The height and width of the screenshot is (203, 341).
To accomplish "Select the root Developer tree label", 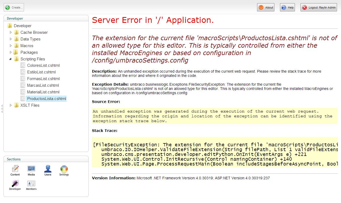I will [x=23, y=26].
